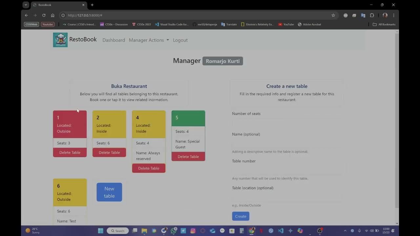Viewport: 420px width, 236px height.
Task: Click the blue New table button
Action: [109, 192]
